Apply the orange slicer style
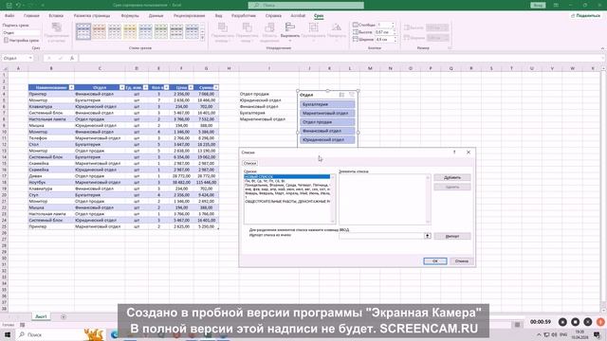607x341 pixels. [x=99, y=31]
